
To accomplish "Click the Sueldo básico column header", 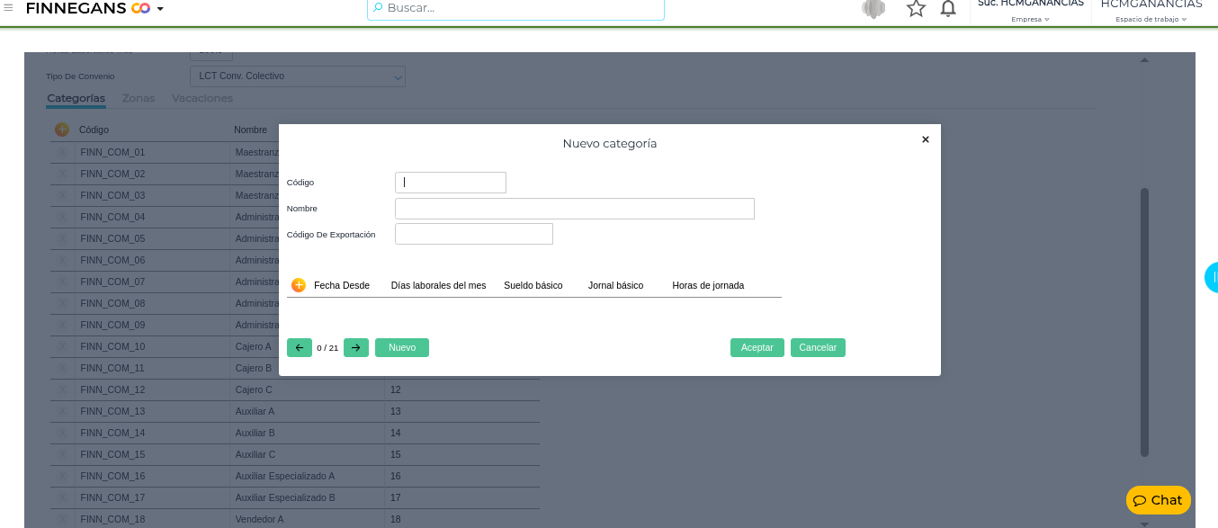I will [x=533, y=285].
